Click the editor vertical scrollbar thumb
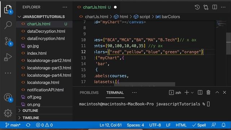The width and height of the screenshot is (231, 130). pyautogui.click(x=228, y=43)
